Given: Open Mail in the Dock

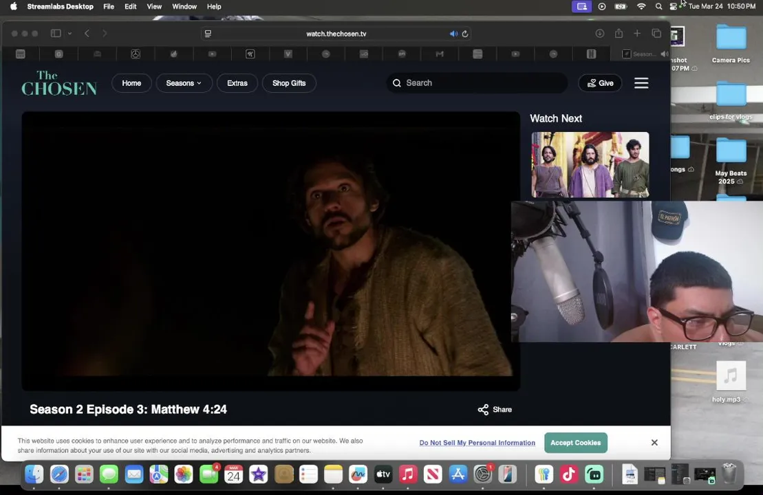Looking at the screenshot, I should (x=133, y=474).
